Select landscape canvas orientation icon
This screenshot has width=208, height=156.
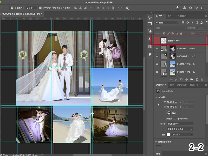[174, 113]
